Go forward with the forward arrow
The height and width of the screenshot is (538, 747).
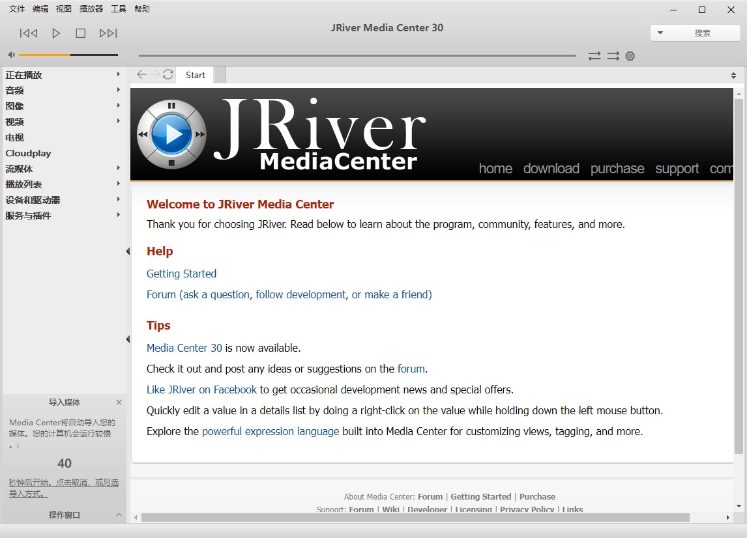155,75
